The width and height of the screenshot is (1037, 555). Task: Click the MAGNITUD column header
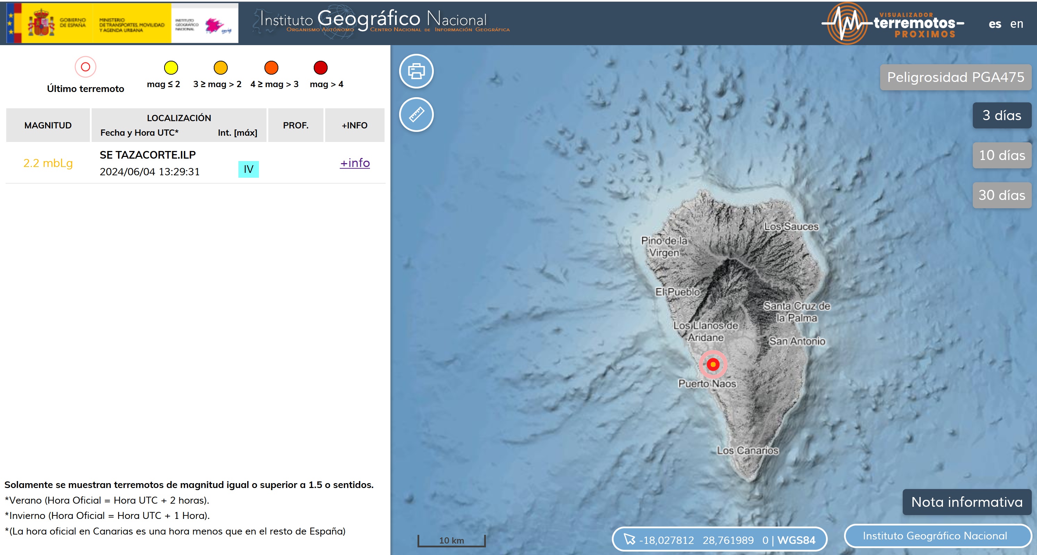click(48, 125)
